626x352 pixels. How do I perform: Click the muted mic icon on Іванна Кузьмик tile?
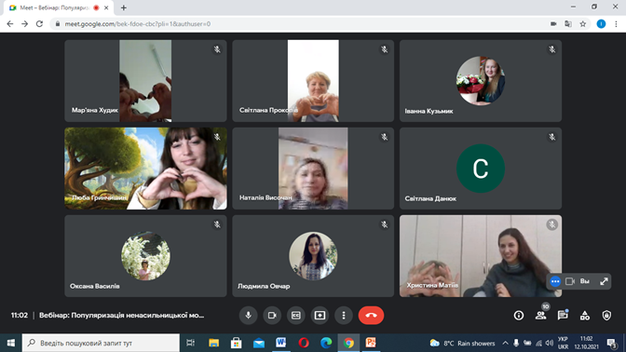click(552, 49)
